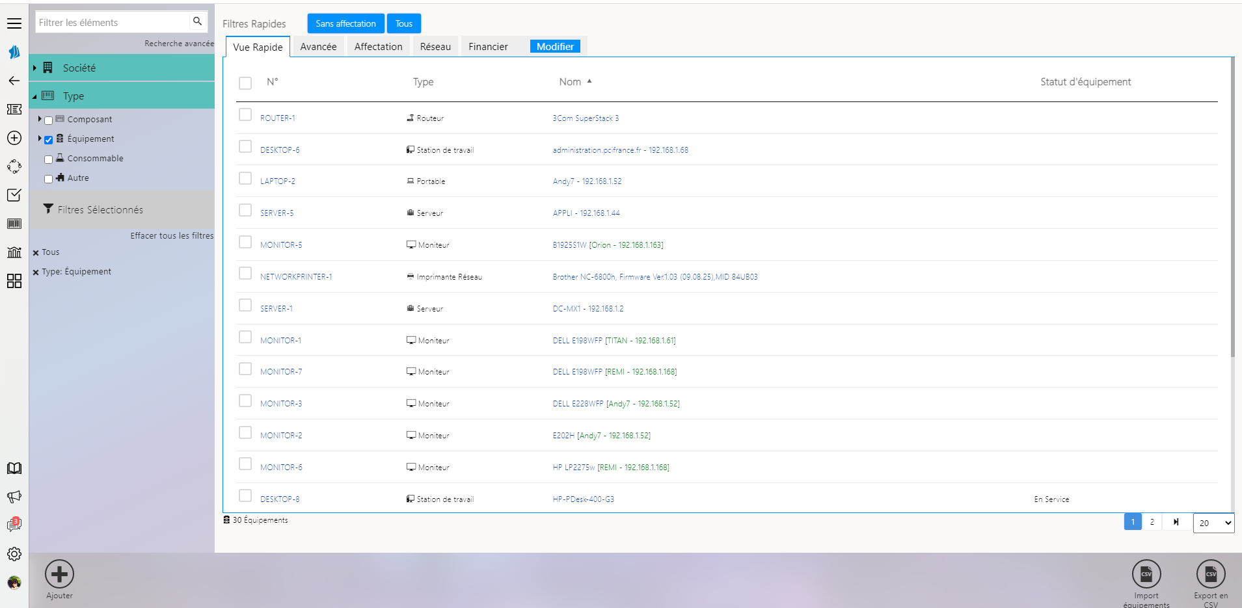The height and width of the screenshot is (608, 1242).
Task: Expand the Société section arrow
Action: point(34,68)
